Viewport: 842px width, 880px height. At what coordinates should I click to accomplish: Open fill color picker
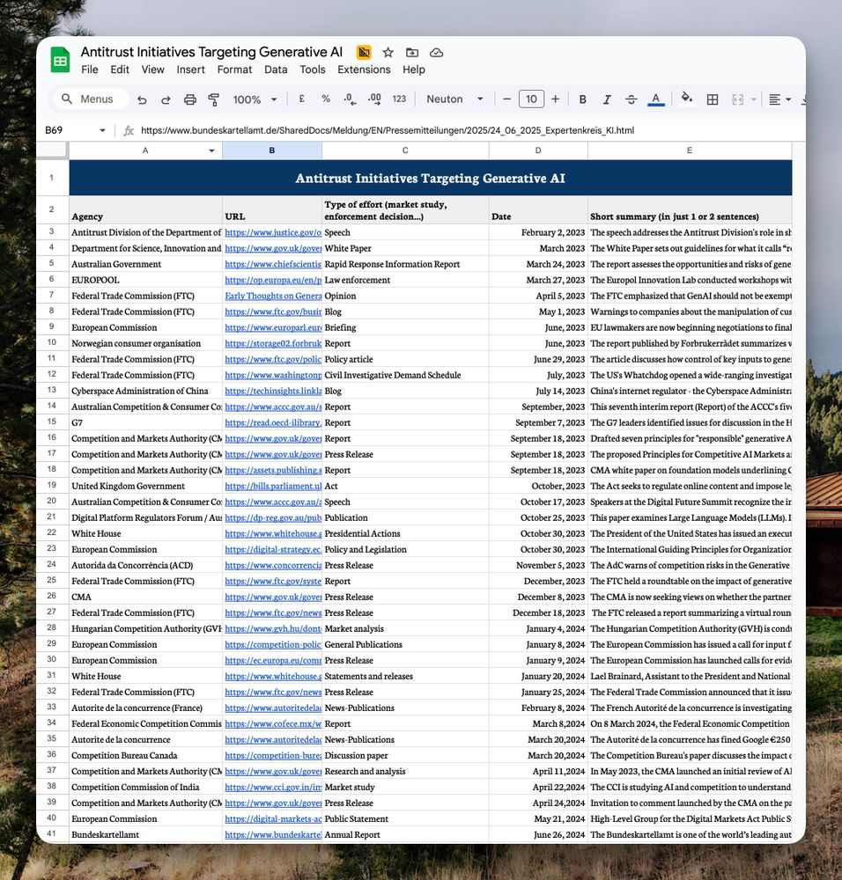point(686,99)
